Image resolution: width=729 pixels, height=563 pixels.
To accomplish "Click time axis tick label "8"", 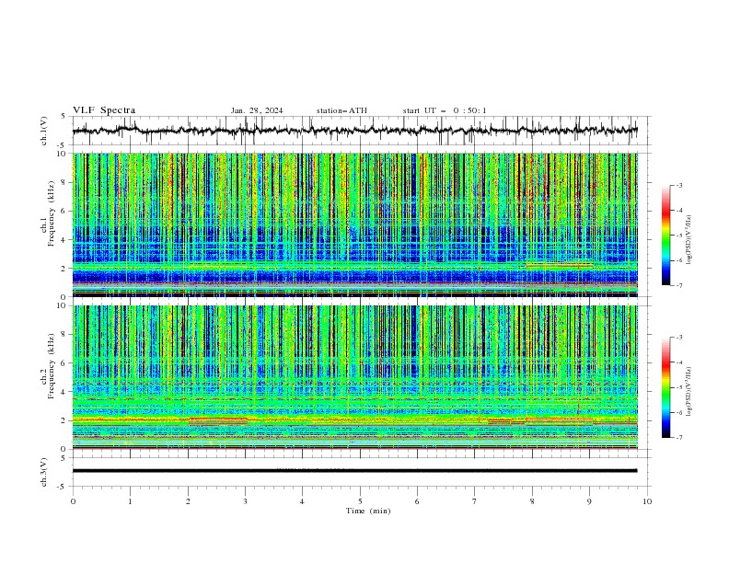I will click(x=532, y=501).
